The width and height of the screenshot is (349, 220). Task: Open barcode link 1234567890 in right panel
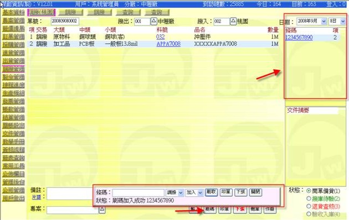[x=299, y=37]
